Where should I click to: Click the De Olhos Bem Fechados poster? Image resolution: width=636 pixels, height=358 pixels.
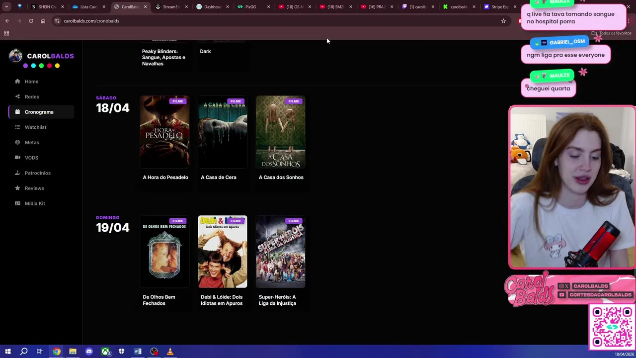click(x=164, y=252)
